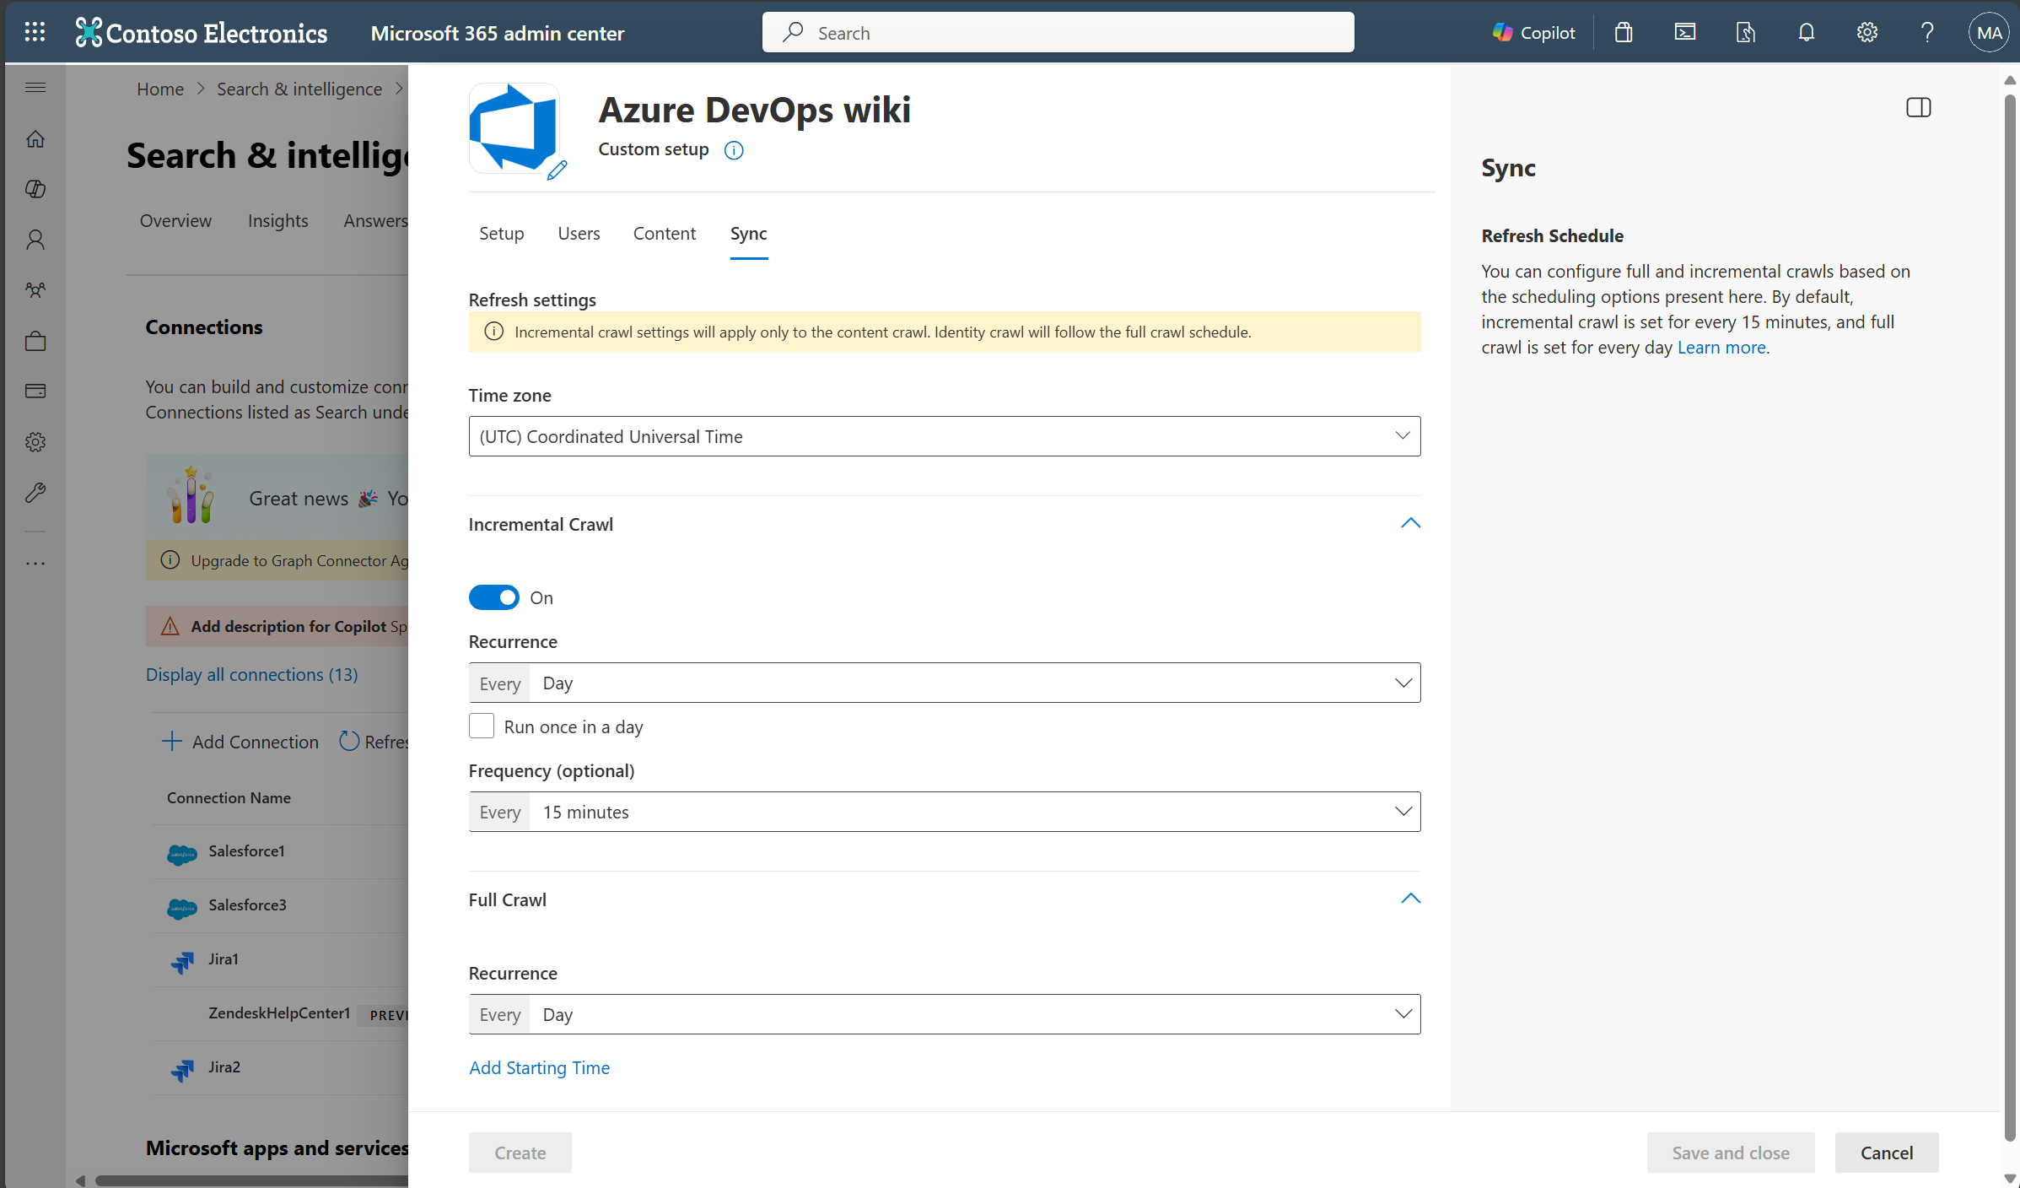Open the notifications bell icon

point(1806,32)
